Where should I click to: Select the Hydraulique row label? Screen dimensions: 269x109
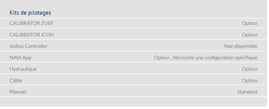(23, 69)
